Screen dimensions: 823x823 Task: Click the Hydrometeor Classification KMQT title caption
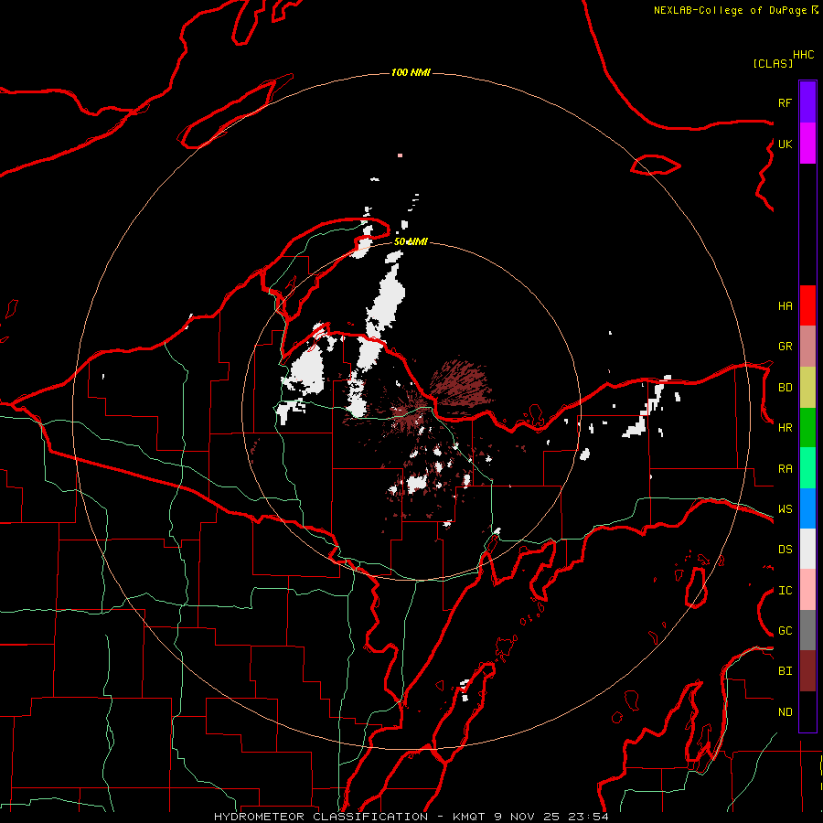411,817
